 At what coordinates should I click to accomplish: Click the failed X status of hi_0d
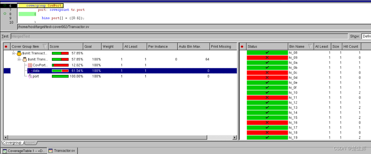click(267, 77)
